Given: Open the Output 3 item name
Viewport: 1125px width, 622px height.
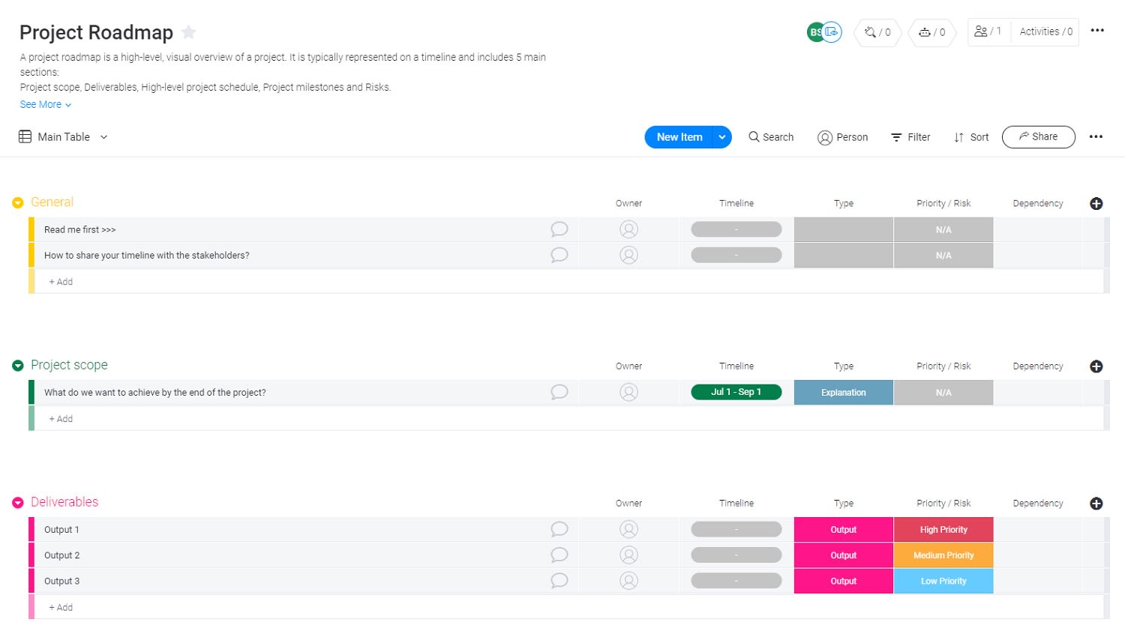Looking at the screenshot, I should click(x=61, y=581).
